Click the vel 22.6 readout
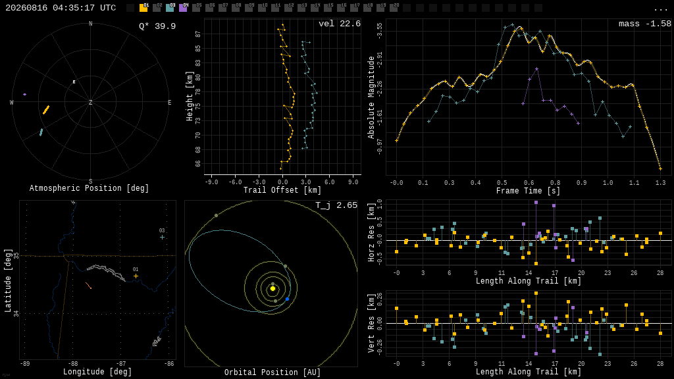The width and height of the screenshot is (674, 379). tap(340, 24)
